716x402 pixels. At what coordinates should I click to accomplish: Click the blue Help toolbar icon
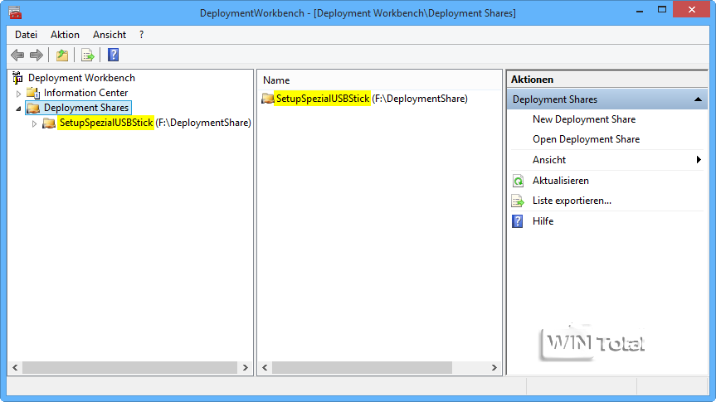(113, 55)
